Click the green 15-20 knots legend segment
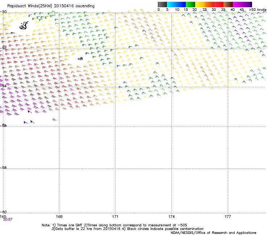This screenshot has height=235, width=268. [x=190, y=4]
